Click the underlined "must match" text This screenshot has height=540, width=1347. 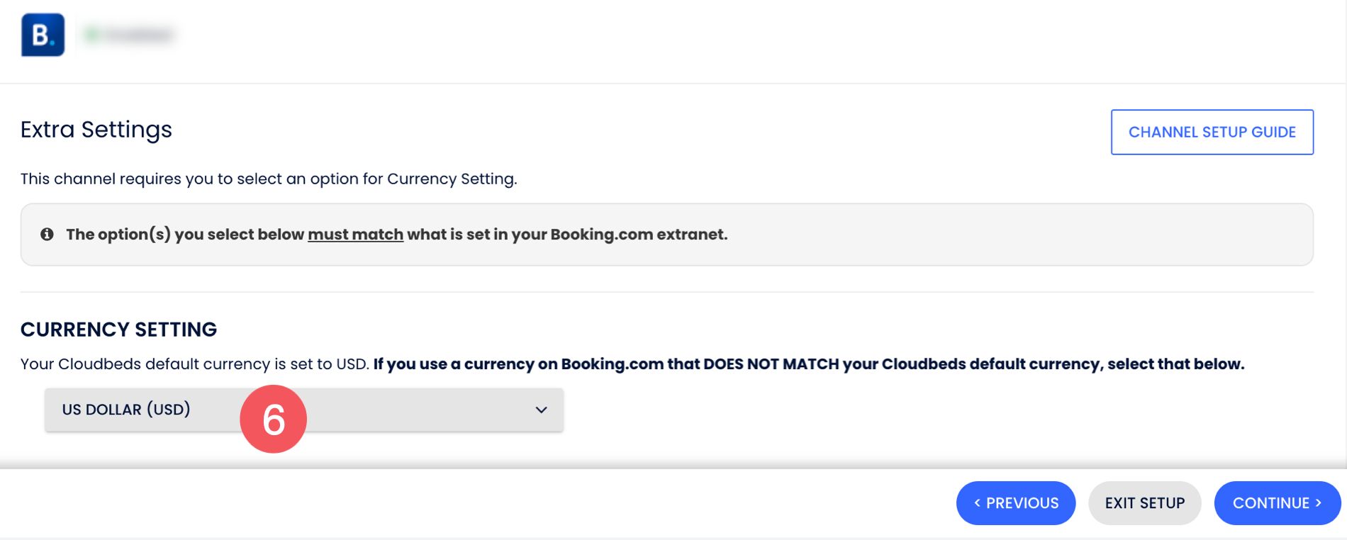[355, 235]
